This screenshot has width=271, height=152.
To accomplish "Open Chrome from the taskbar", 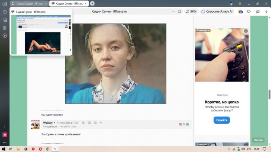I will 48,149.
